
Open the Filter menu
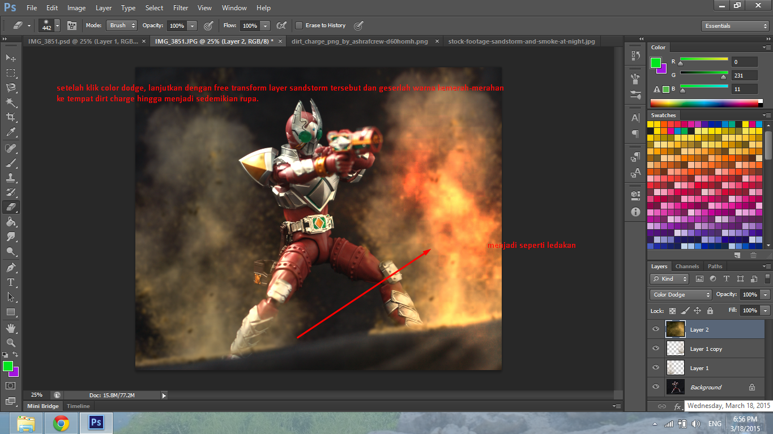(180, 7)
